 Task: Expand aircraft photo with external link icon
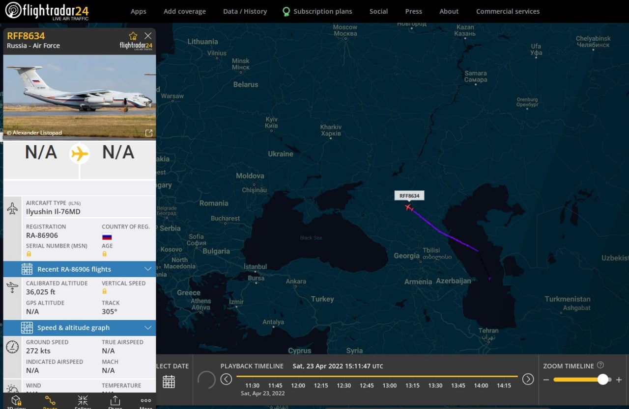pos(149,133)
